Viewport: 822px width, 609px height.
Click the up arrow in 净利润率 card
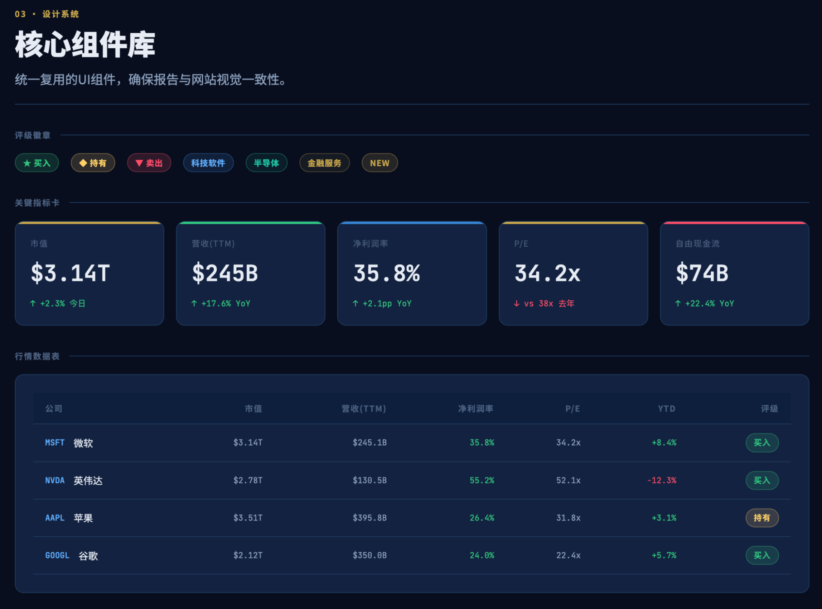click(356, 304)
